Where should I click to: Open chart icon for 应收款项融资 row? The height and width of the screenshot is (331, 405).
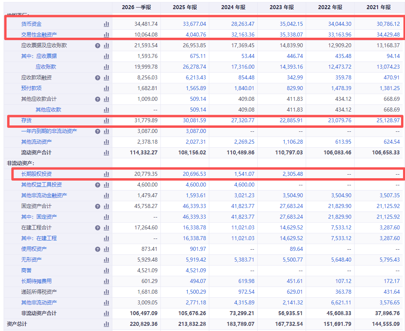tap(106, 78)
